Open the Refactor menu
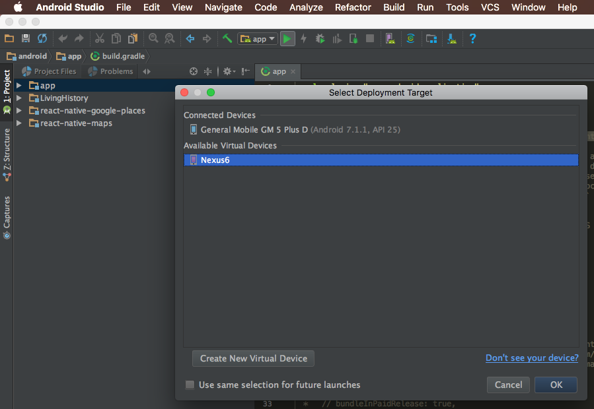Screen dimensions: 594x409 353,7
